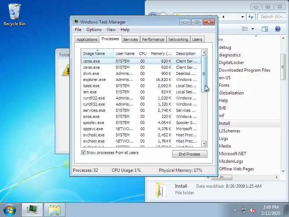289x217 pixels.
Task: Select the spoolsv.exe process
Action: [141, 123]
